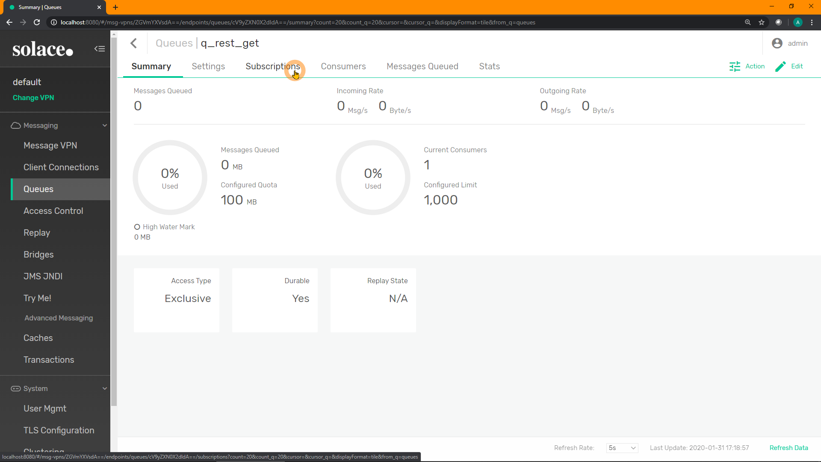Click the back chevron beside Queues
Image resolution: width=821 pixels, height=462 pixels.
click(134, 43)
